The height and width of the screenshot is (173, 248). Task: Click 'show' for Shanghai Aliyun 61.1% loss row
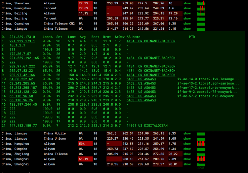(x=187, y=159)
